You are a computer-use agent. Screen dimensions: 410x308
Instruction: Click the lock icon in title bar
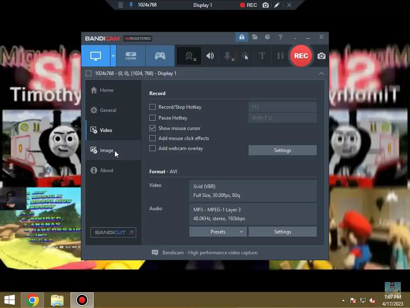241,37
